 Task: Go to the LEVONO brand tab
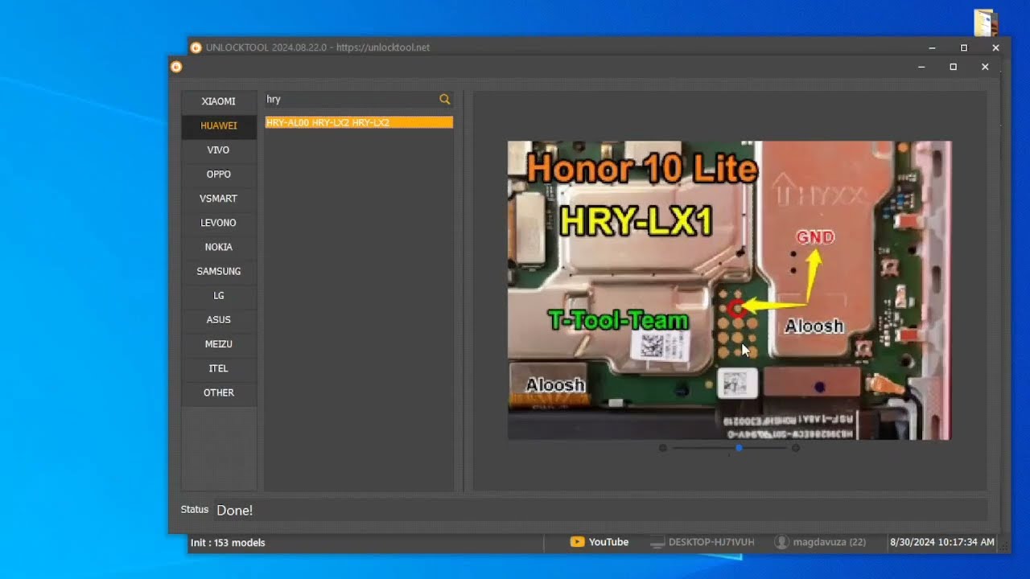coord(219,223)
